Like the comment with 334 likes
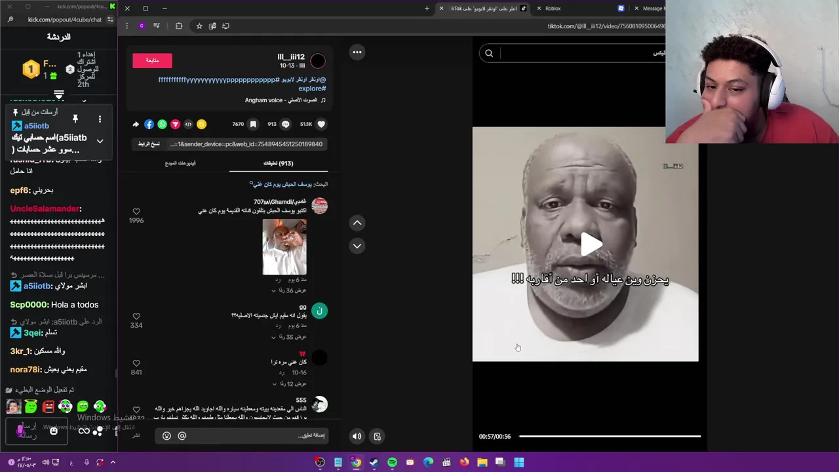Screen dimensions: 839x472 tap(136, 317)
